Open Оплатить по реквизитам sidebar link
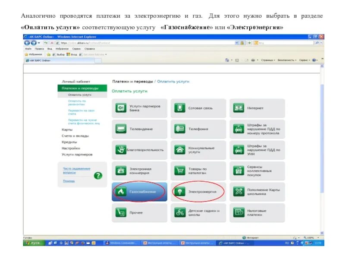This screenshot has height=259, width=345. tap(77, 103)
